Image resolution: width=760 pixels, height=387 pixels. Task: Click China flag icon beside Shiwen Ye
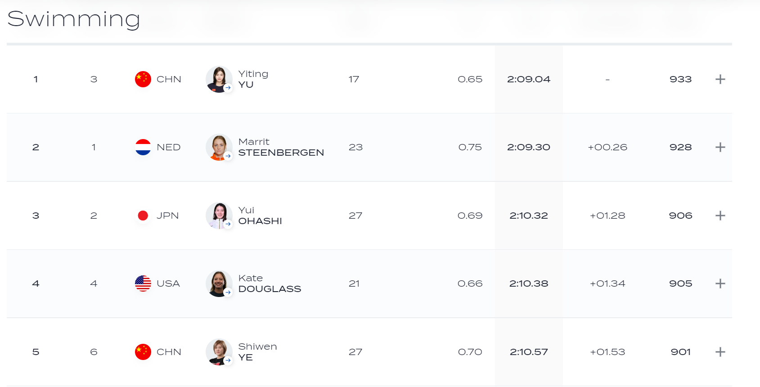[143, 352]
